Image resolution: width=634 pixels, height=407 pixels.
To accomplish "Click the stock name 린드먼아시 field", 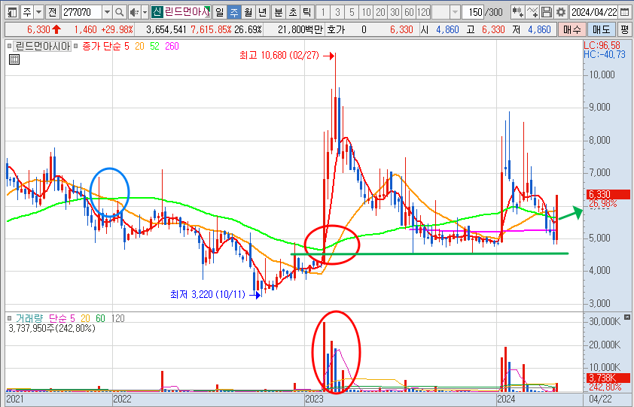I will pos(187,12).
